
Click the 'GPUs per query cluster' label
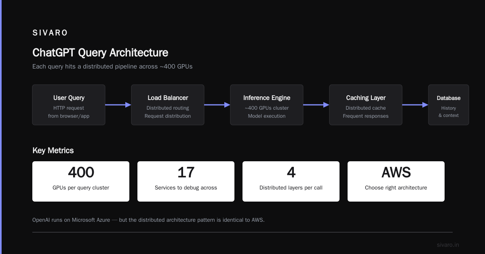[x=81, y=187]
